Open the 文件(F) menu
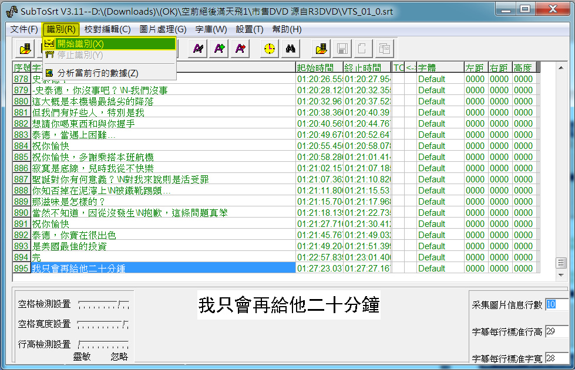The image size is (575, 370). click(24, 29)
